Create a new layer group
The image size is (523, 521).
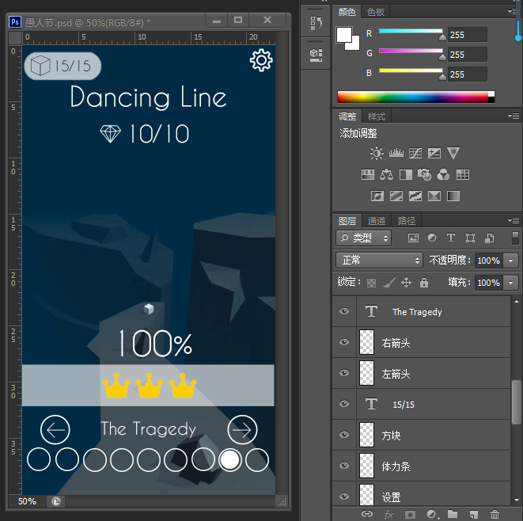pos(453,514)
